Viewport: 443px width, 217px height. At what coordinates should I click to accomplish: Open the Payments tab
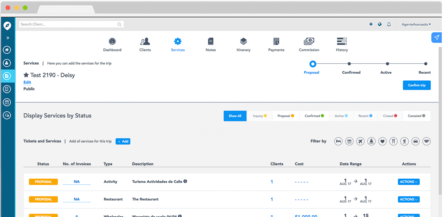coord(276,45)
